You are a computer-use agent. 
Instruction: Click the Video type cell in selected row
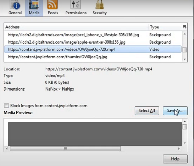click(154, 49)
